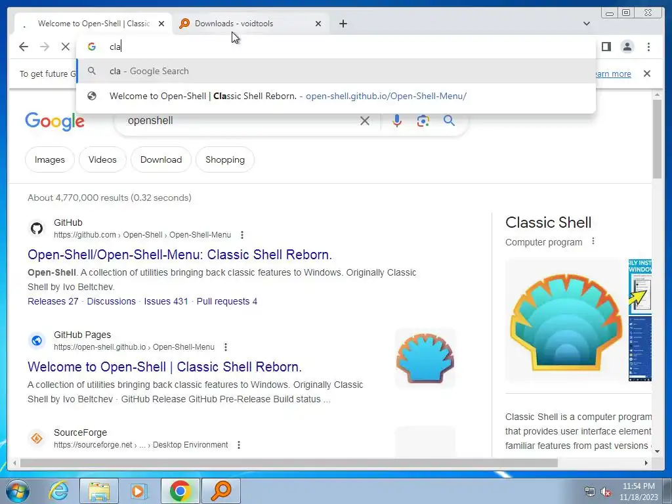
Task: Choose the 'cla - Google Search' suggestion
Action: [336, 71]
